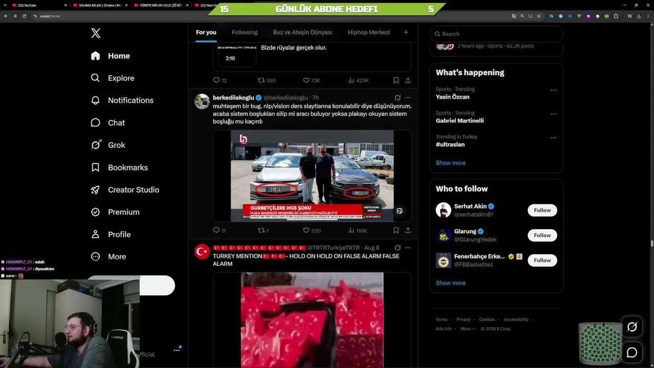The image size is (654, 368).
Task: Open the Terms footer link
Action: [441, 319]
